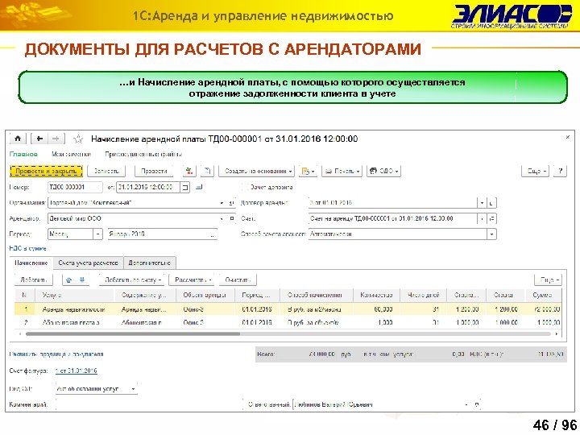
Task: Expand Период type Месяц dropdown
Action: click(x=97, y=234)
